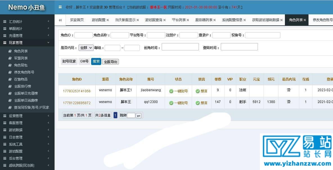Close the 服务器列表 tab
This screenshot has height=170, width=333.
coord(215,20)
